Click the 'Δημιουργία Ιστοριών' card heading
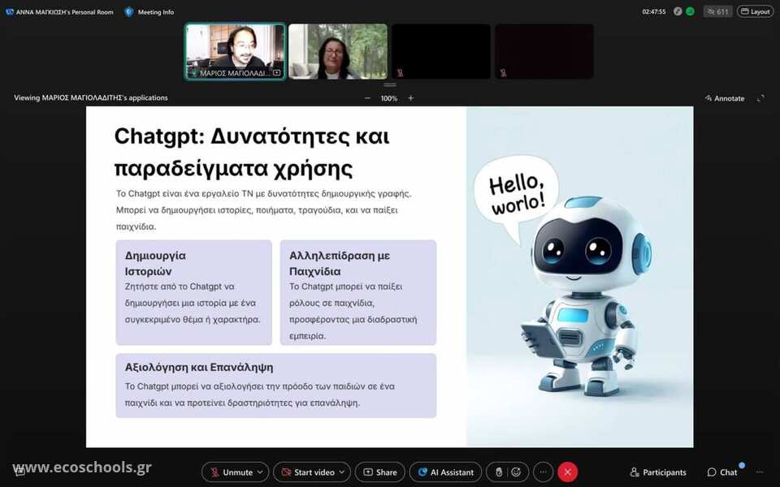Image resolution: width=780 pixels, height=487 pixels. 155,263
